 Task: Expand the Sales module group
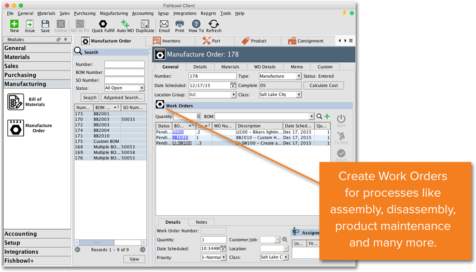coord(37,66)
